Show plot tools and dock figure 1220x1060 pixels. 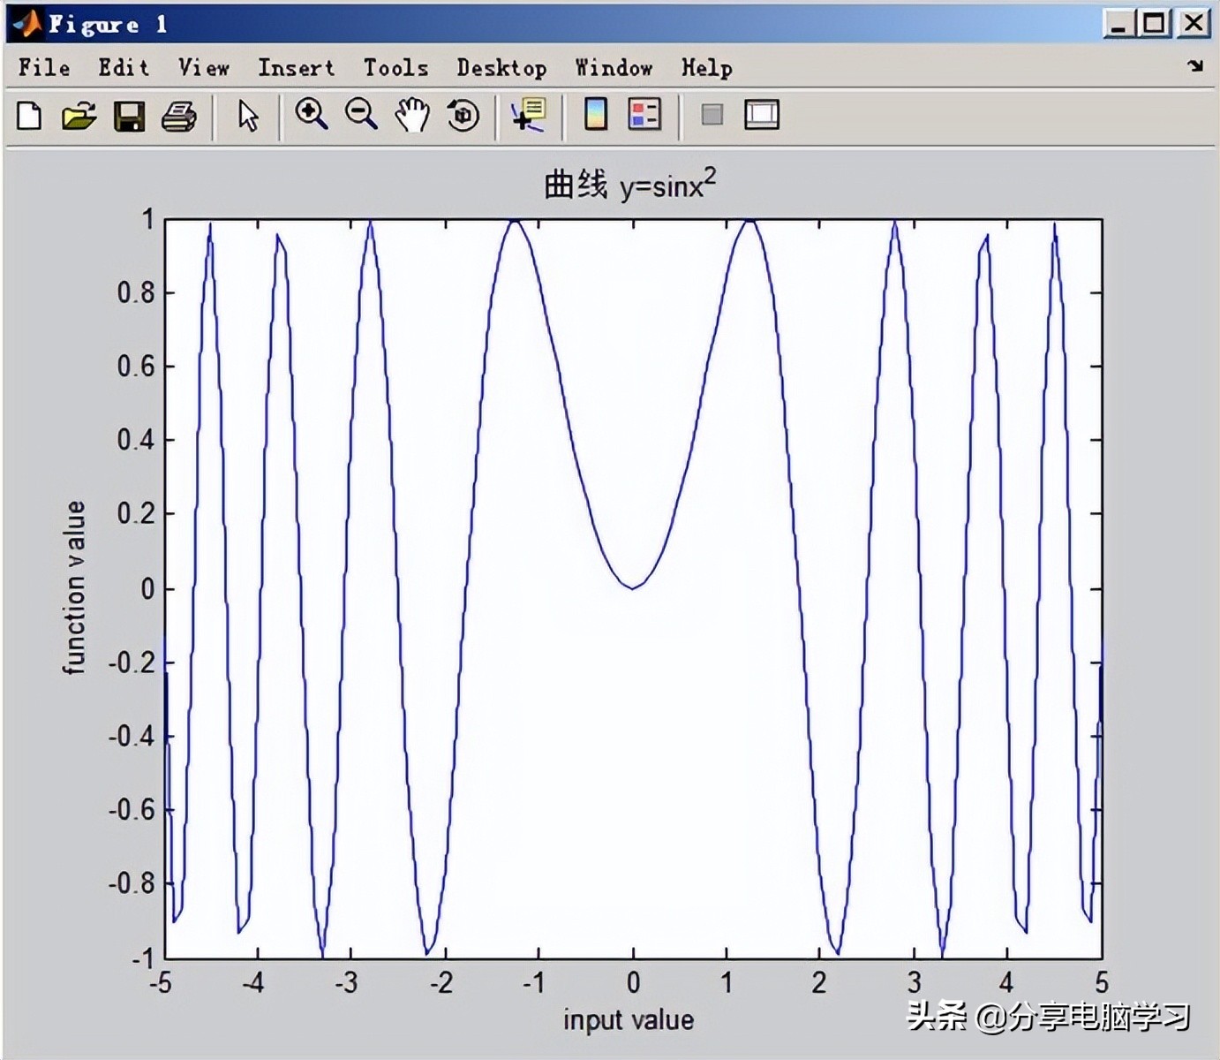tap(761, 115)
